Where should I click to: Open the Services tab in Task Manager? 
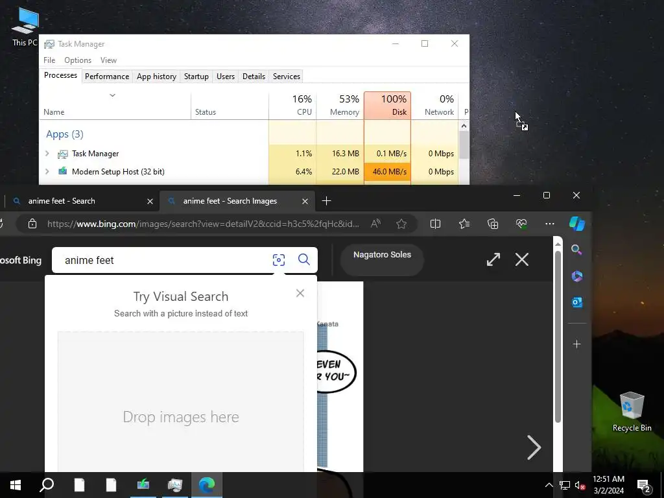pos(286,77)
